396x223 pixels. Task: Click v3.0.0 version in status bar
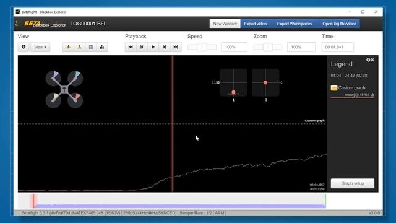[x=374, y=213]
